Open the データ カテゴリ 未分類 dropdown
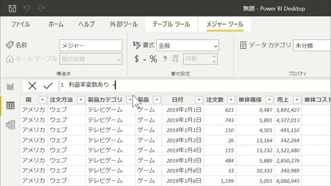This screenshot has width=331, height=186. (312, 45)
